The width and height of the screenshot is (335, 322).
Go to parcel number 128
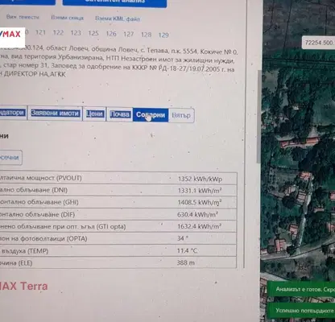click(x=147, y=35)
